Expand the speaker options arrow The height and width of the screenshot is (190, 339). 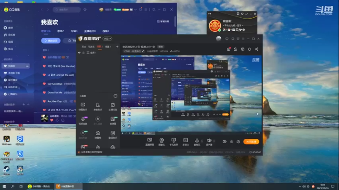[x=214, y=141]
